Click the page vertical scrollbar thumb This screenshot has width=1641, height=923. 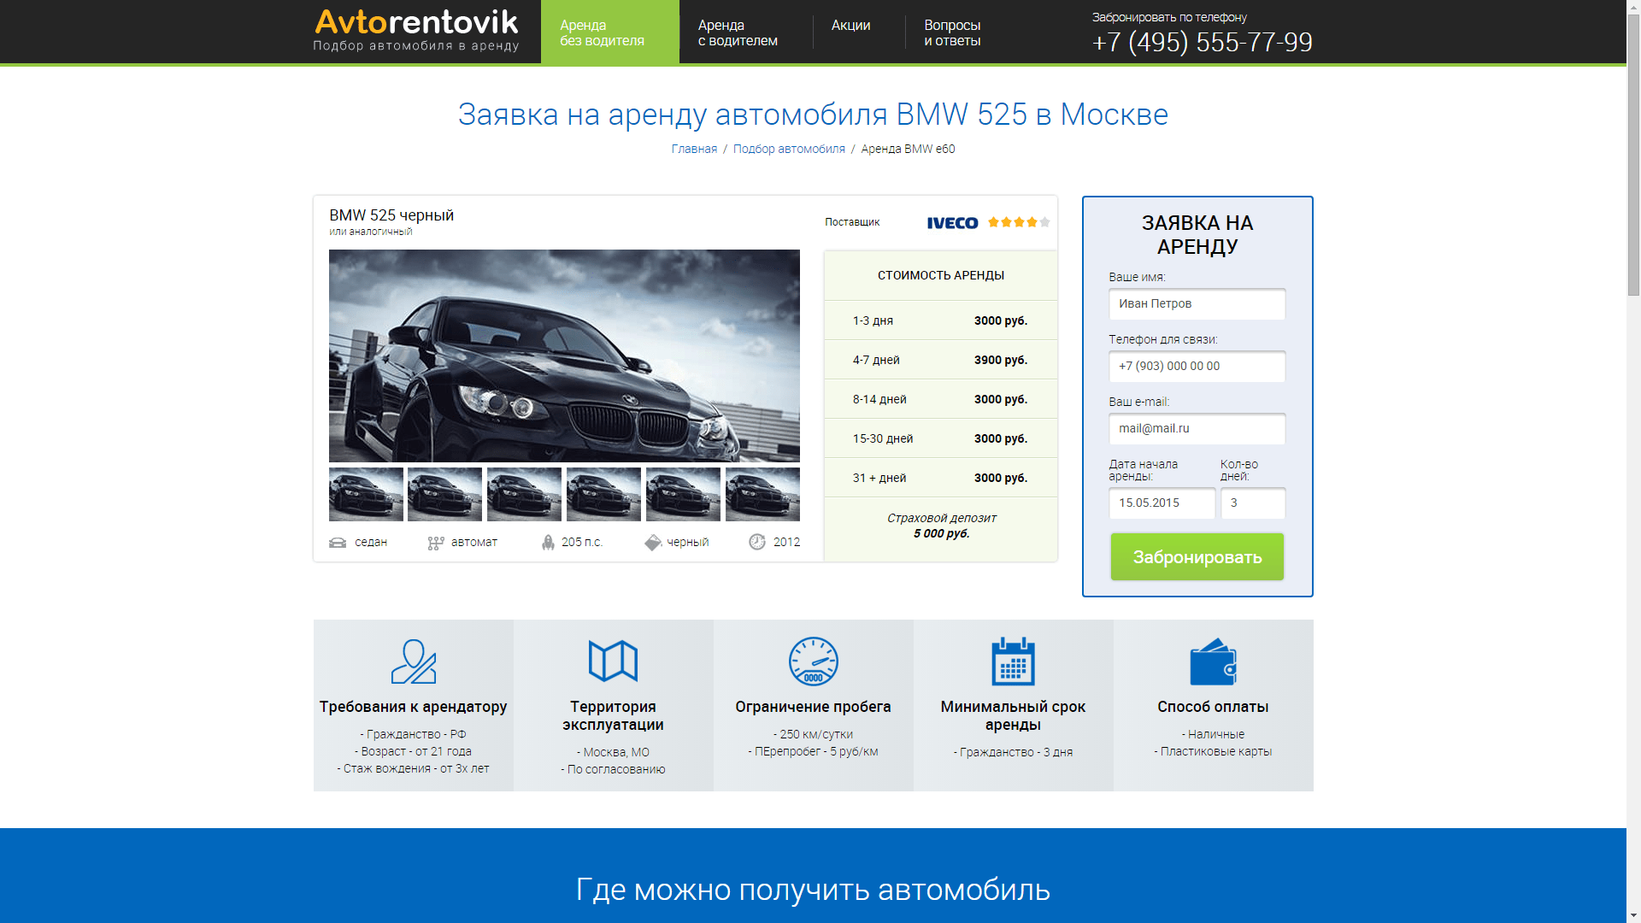pyautogui.click(x=1633, y=154)
